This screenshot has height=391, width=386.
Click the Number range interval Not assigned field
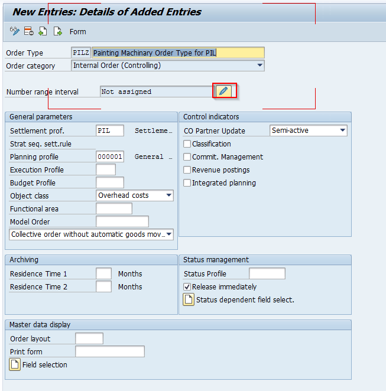[157, 92]
